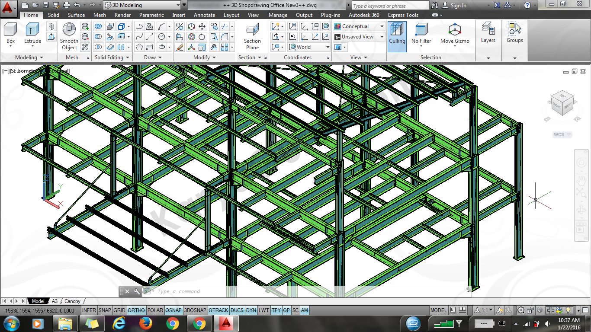Image resolution: width=591 pixels, height=332 pixels.
Task: Click the Extrude tool icon
Action: 32,30
